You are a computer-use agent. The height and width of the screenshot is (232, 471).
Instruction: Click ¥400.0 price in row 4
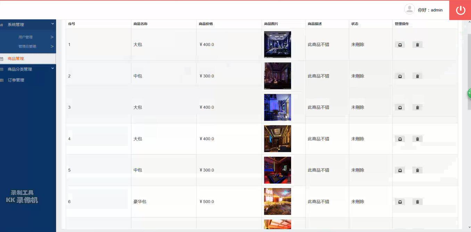click(x=207, y=139)
